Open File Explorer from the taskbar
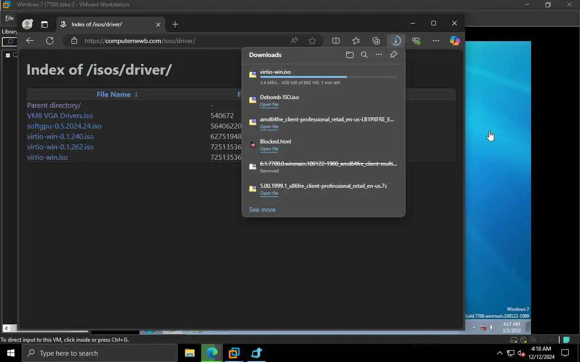 tap(190, 353)
